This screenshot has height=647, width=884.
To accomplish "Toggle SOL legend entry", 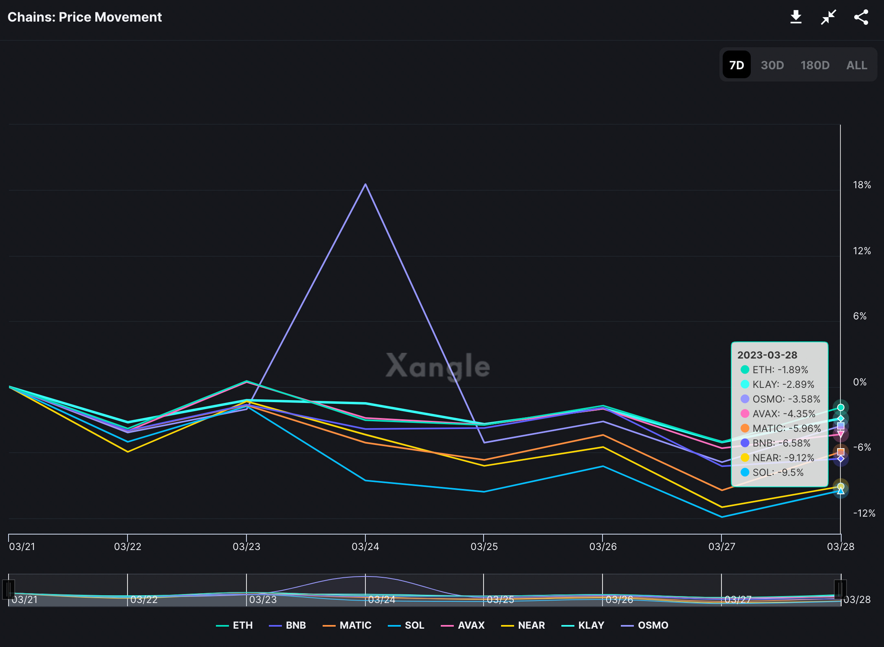I will coord(406,625).
